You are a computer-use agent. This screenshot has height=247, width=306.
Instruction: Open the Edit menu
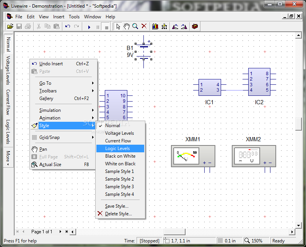(x=31, y=17)
